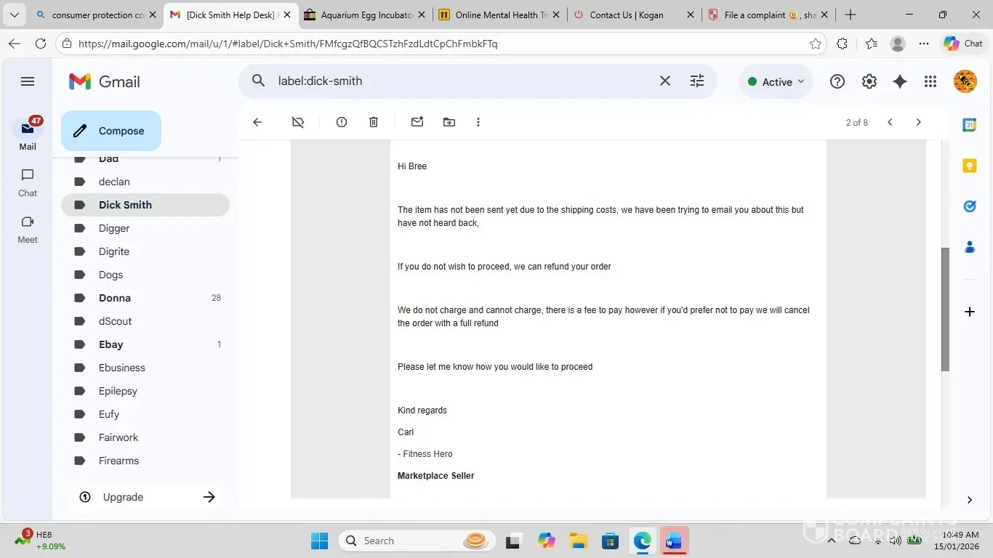Open the More options three-dot menu
The width and height of the screenshot is (993, 558).
[x=478, y=122]
